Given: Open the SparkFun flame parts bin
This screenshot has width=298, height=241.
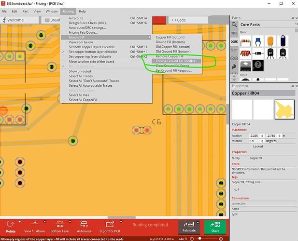Looking at the screenshot, I should tap(234, 67).
